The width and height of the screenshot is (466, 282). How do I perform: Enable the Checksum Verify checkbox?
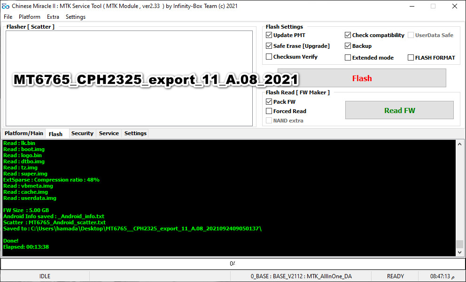point(269,56)
